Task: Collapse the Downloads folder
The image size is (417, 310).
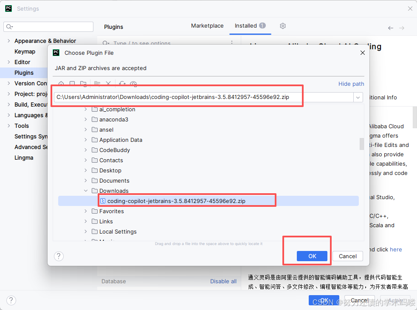Action: 86,191
